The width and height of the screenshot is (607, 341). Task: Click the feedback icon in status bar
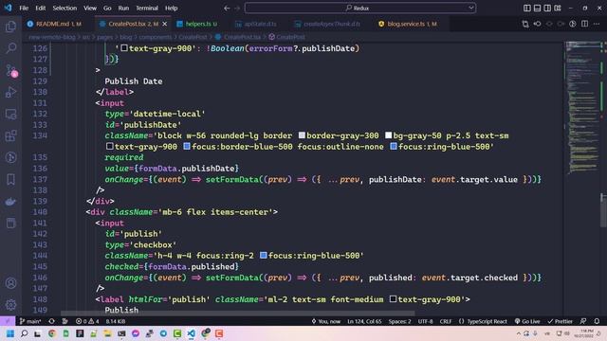click(x=583, y=321)
